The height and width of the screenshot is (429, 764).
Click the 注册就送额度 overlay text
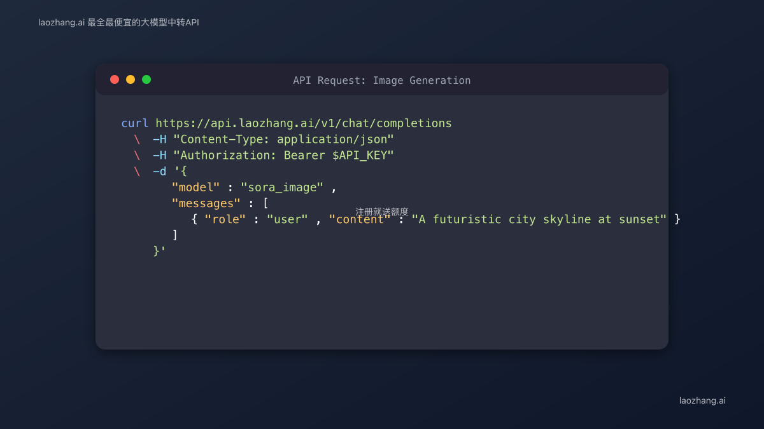point(382,212)
